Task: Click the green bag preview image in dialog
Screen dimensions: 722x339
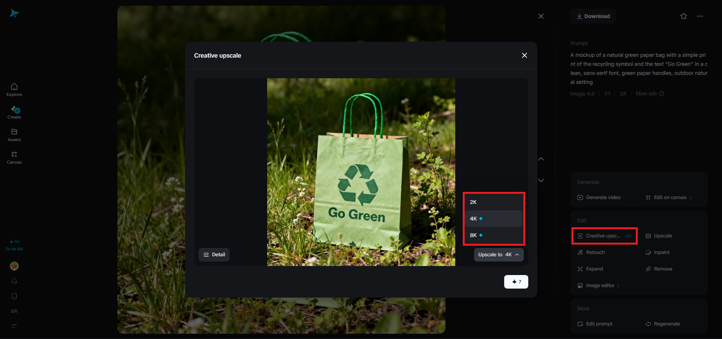Action: pyautogui.click(x=361, y=172)
